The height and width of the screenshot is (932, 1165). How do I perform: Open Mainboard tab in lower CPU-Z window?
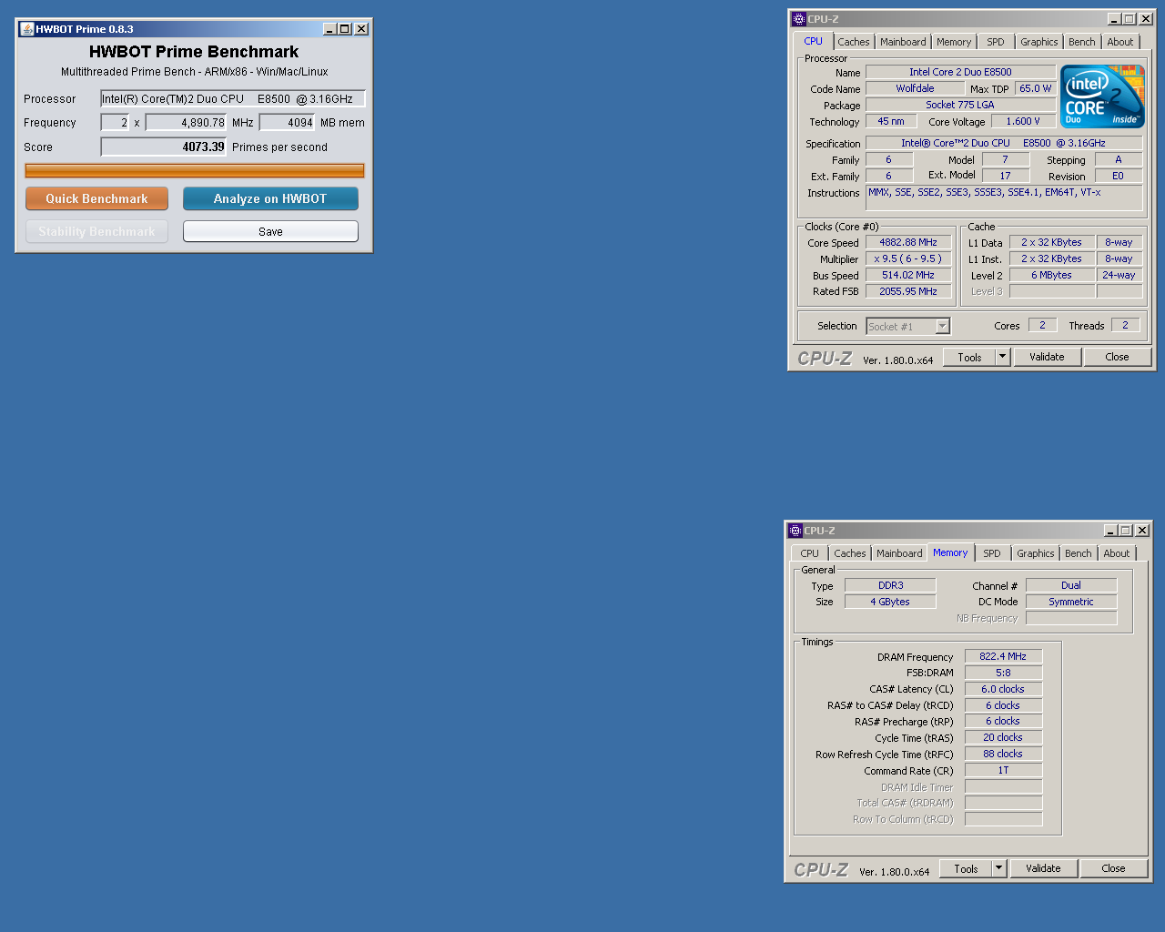(x=899, y=553)
